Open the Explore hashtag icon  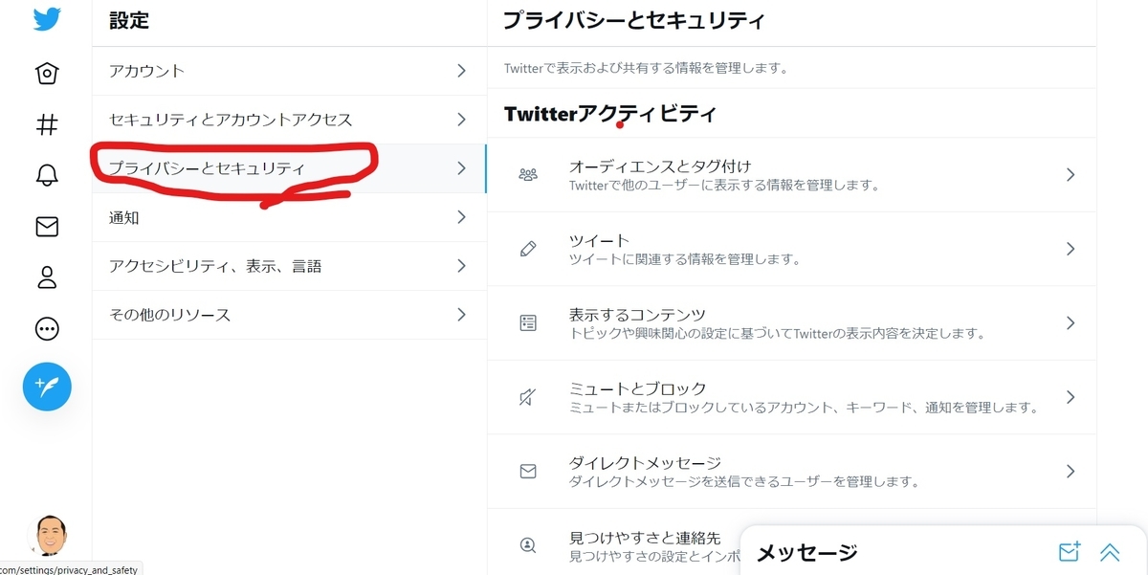[x=47, y=124]
